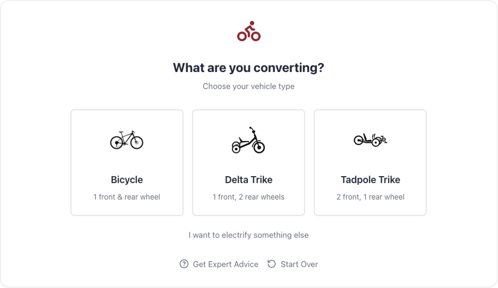Open "I want to electrify something else" link
The width and height of the screenshot is (498, 288).
click(x=249, y=235)
